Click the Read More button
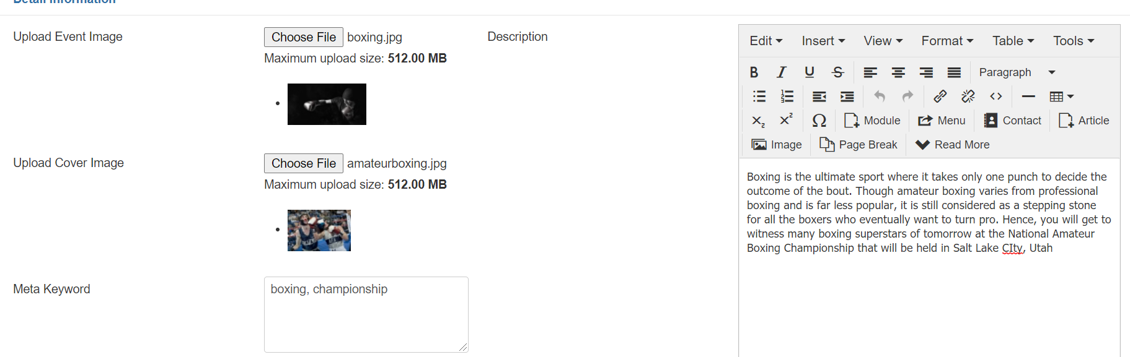 (x=953, y=145)
